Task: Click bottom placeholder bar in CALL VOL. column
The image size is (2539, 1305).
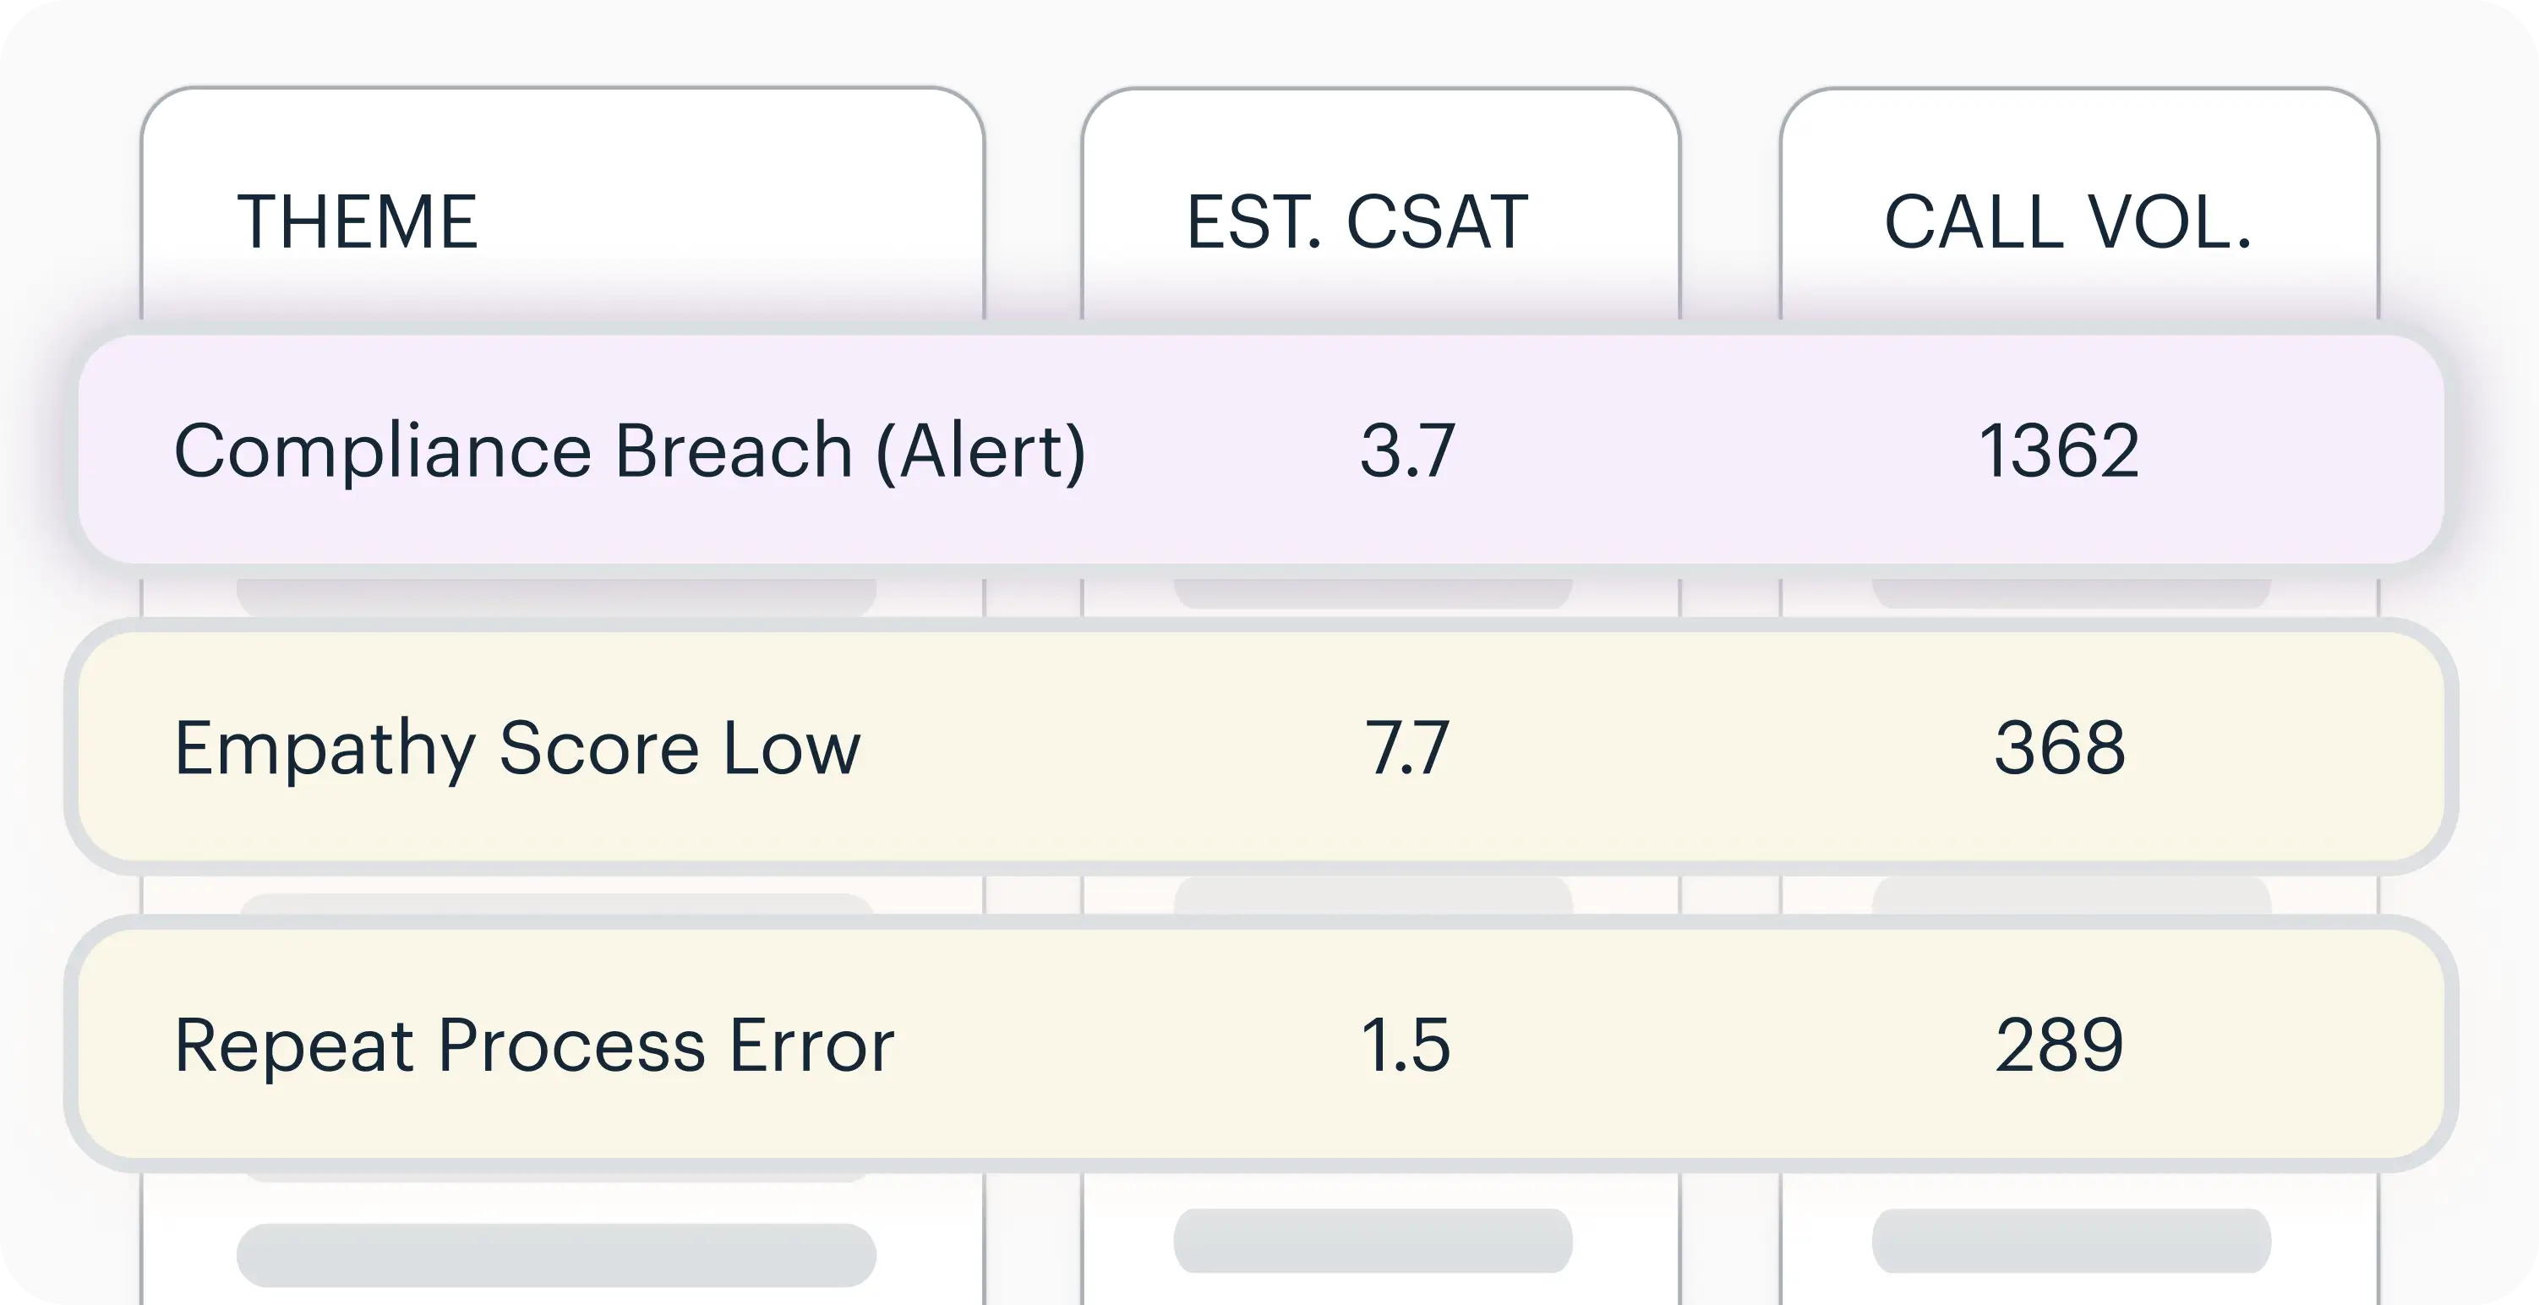Action: 2072,1240
